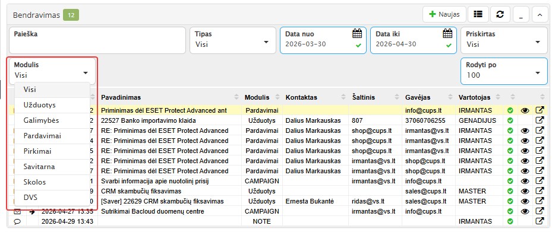Open the calendar for Data iki
The width and height of the screenshot is (555, 232).
coord(447,34)
